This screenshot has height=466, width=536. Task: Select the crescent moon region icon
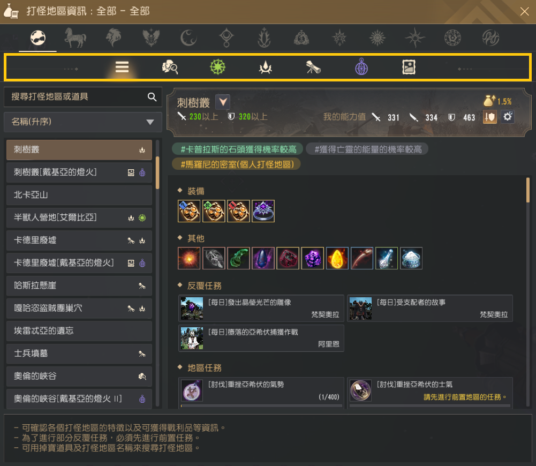pos(188,37)
